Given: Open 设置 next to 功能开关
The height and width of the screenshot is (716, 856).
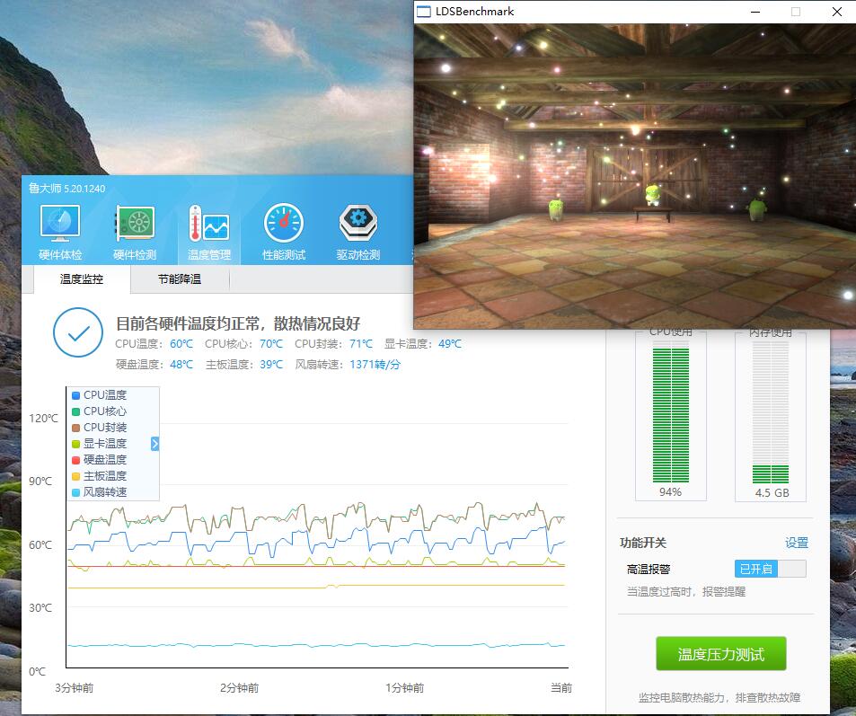Looking at the screenshot, I should pos(798,543).
